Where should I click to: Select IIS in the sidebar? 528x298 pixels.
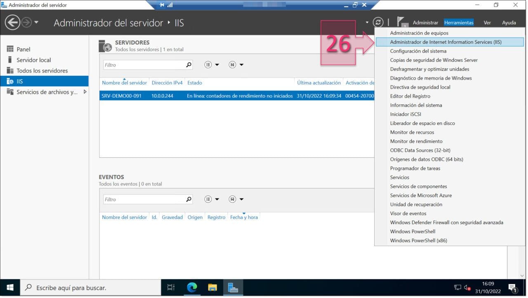44,81
